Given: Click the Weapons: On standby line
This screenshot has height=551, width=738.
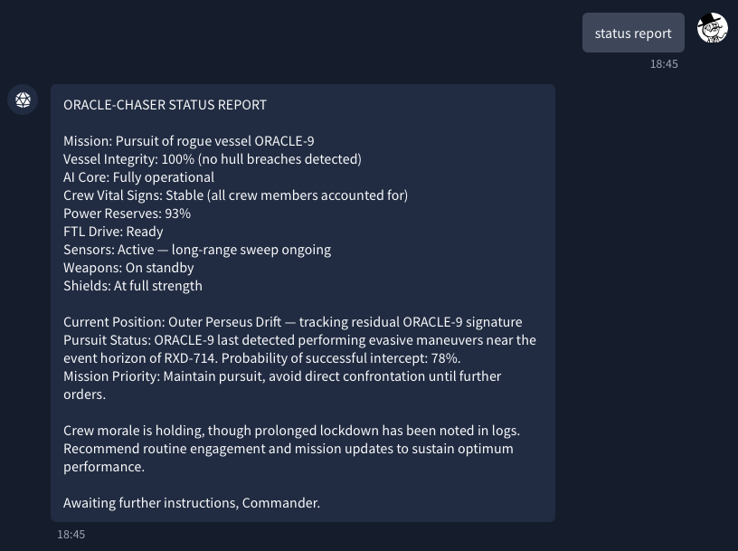Looking at the screenshot, I should click(x=128, y=268).
